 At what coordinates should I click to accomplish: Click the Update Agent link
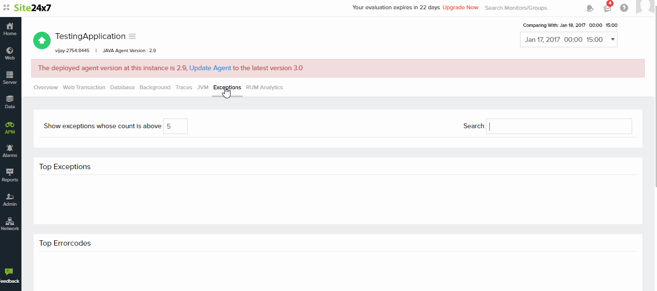coord(210,68)
